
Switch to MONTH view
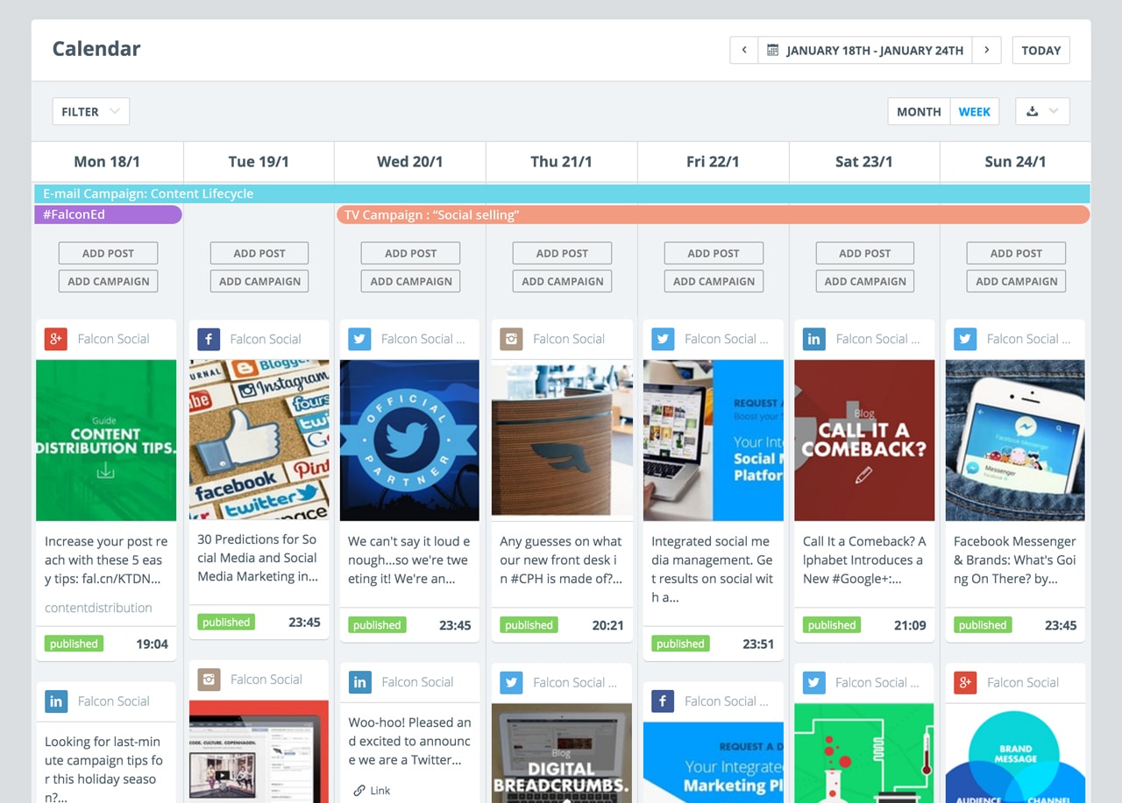pyautogui.click(x=919, y=111)
